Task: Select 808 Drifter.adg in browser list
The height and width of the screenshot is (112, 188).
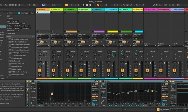Action: pos(17,66)
